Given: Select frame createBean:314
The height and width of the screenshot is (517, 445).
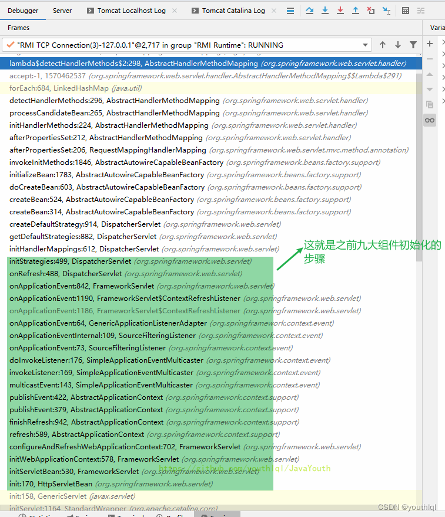Looking at the screenshot, I should coord(208,211).
